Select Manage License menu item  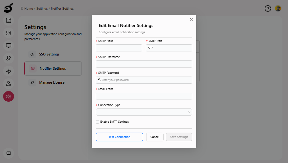coord(53,82)
